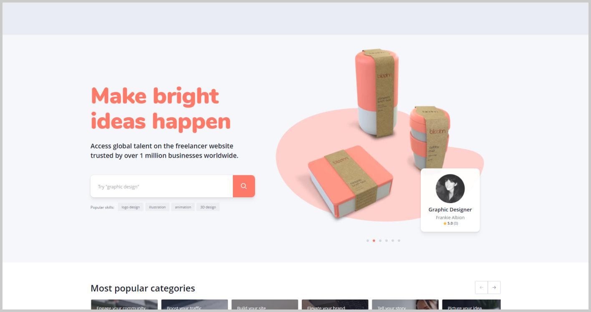Click the star rating icon

[445, 224]
